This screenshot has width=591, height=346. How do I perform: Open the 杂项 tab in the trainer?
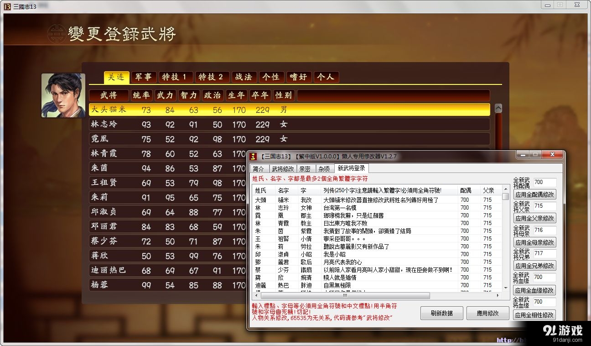pyautogui.click(x=324, y=169)
